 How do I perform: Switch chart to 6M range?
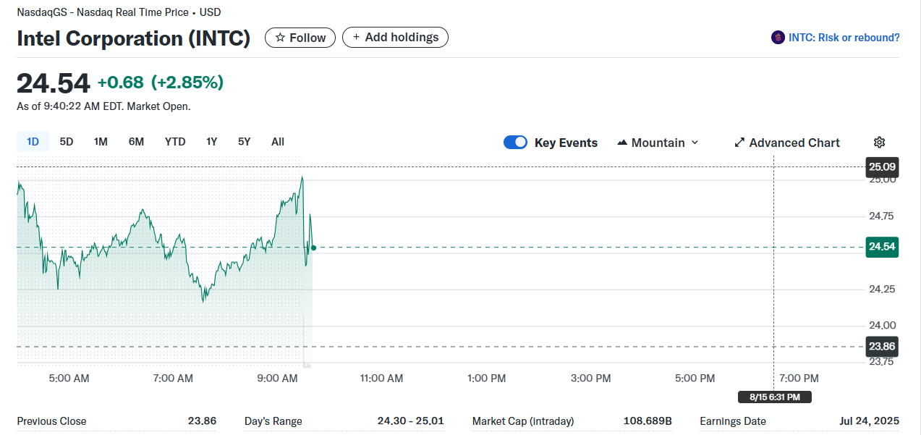(136, 142)
